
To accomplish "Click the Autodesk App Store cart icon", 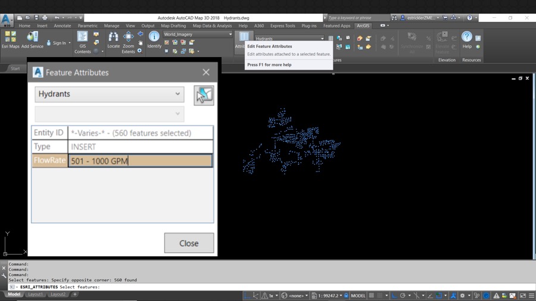I will 445,18.
